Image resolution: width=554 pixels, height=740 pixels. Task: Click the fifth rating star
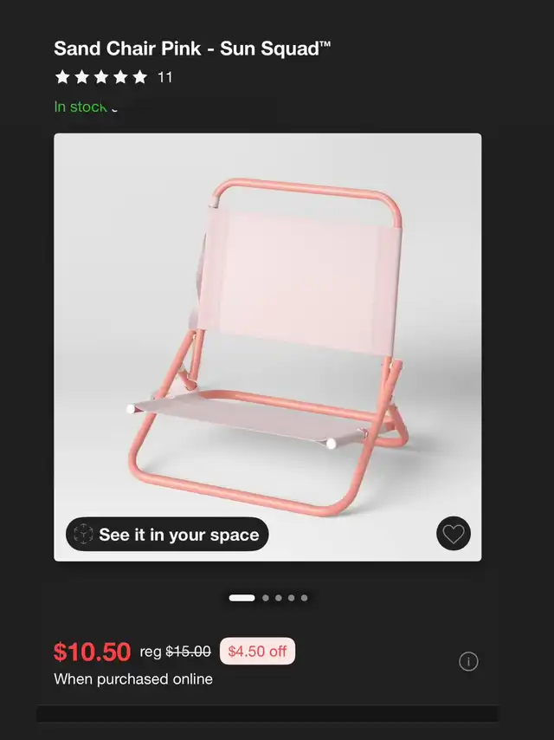click(139, 77)
